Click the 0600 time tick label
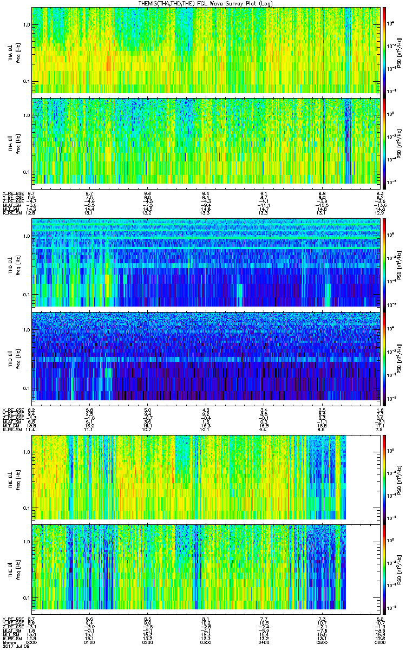This screenshot has height=650, width=406. pyautogui.click(x=380, y=642)
